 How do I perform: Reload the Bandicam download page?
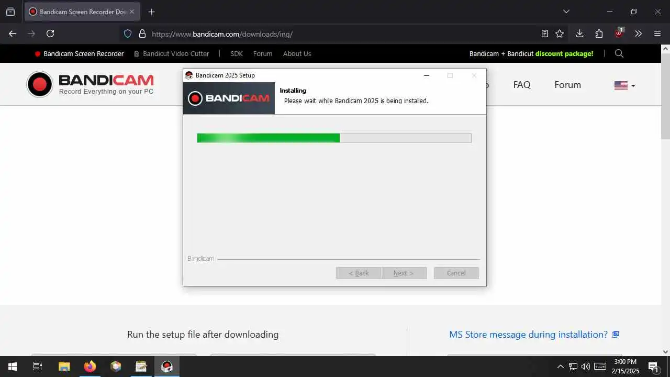coord(50,34)
